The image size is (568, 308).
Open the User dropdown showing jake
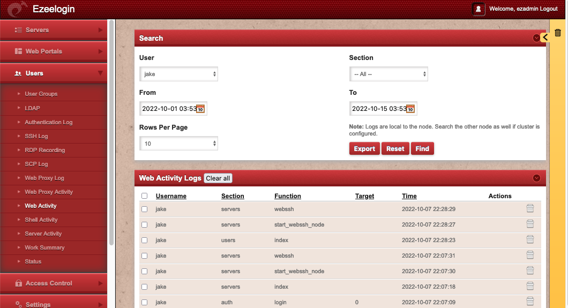[x=178, y=74]
